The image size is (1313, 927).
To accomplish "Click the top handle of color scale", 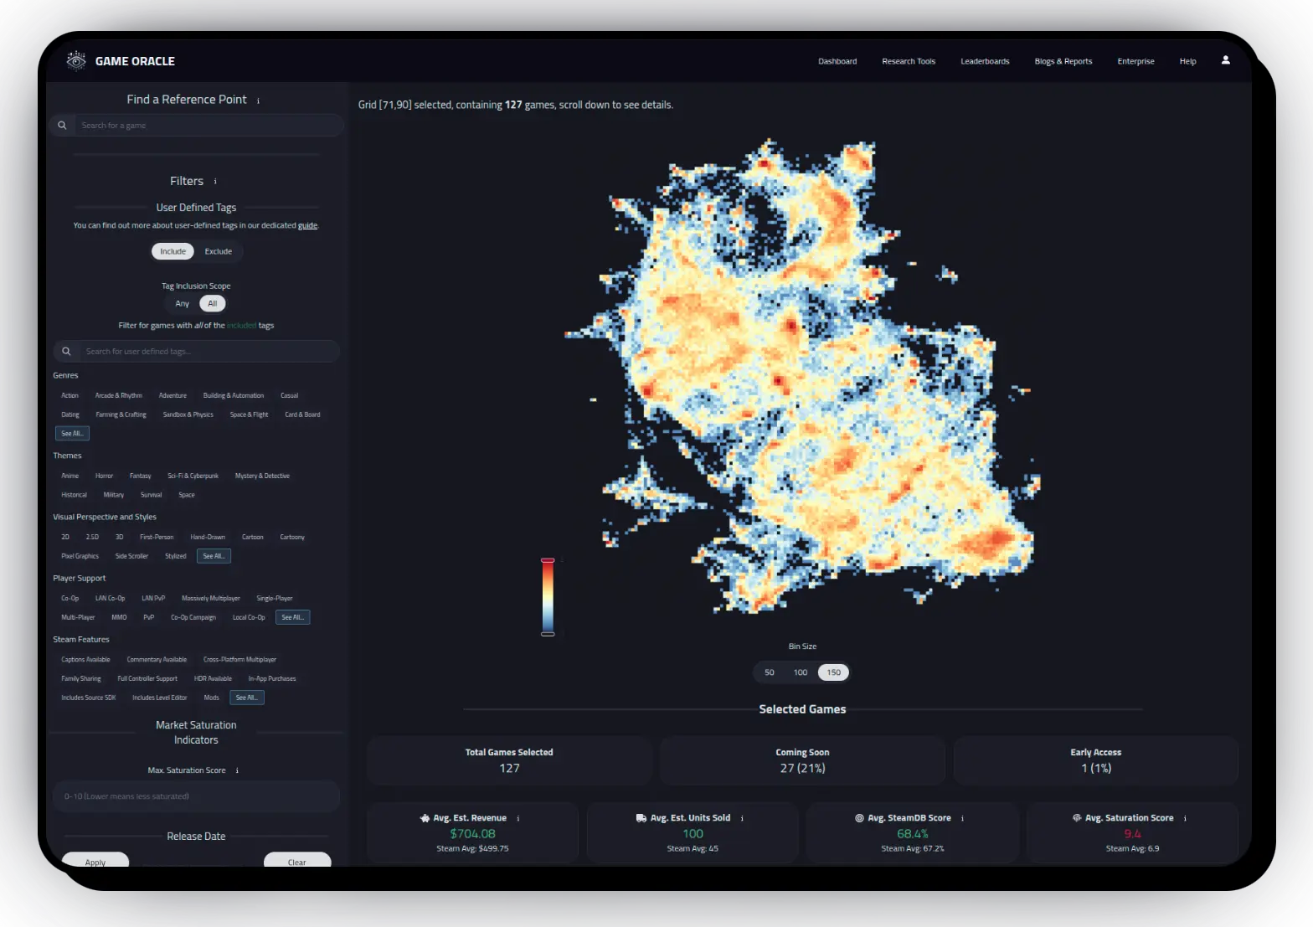I will 548,559.
